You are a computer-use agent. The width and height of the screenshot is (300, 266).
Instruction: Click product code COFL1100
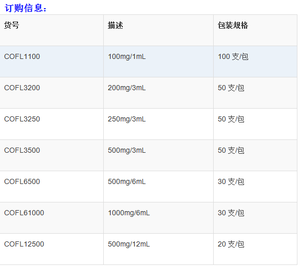tap(22, 56)
